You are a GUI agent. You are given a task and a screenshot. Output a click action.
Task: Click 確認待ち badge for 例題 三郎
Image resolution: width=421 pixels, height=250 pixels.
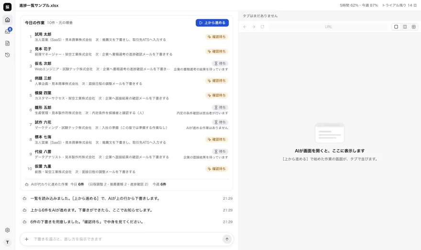click(x=217, y=81)
